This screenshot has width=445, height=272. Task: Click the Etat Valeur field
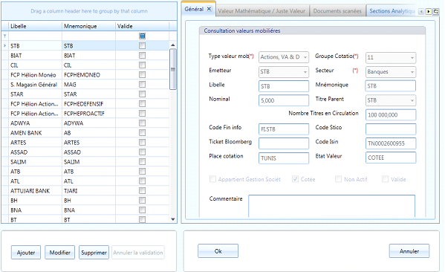pos(391,158)
